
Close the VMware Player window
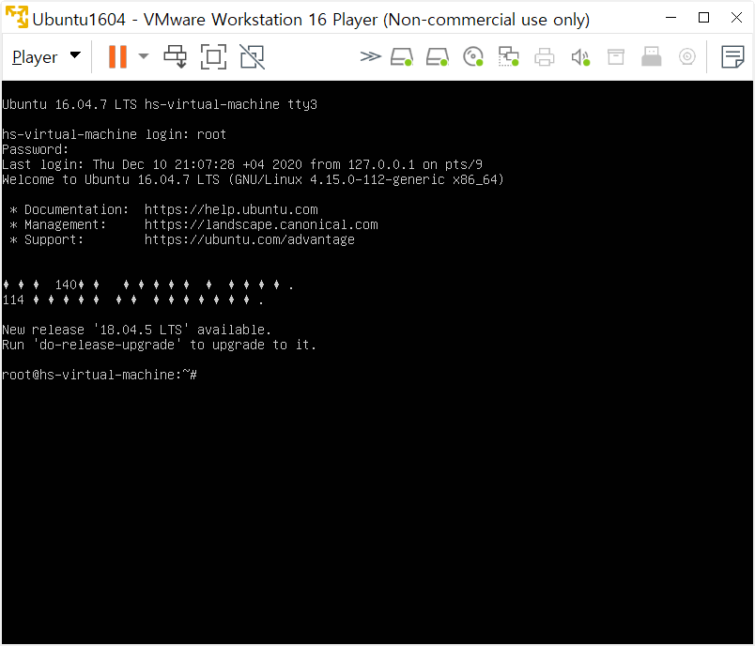[x=736, y=17]
